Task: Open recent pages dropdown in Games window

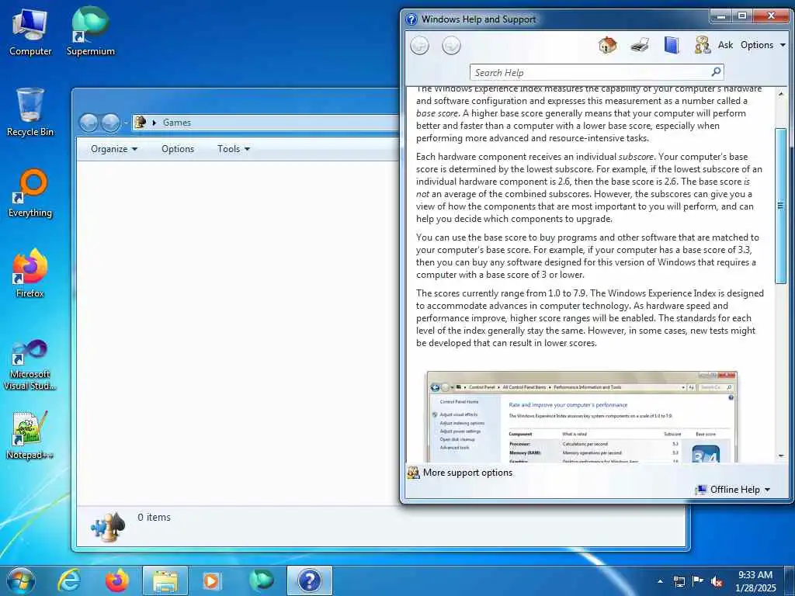Action: tap(125, 123)
